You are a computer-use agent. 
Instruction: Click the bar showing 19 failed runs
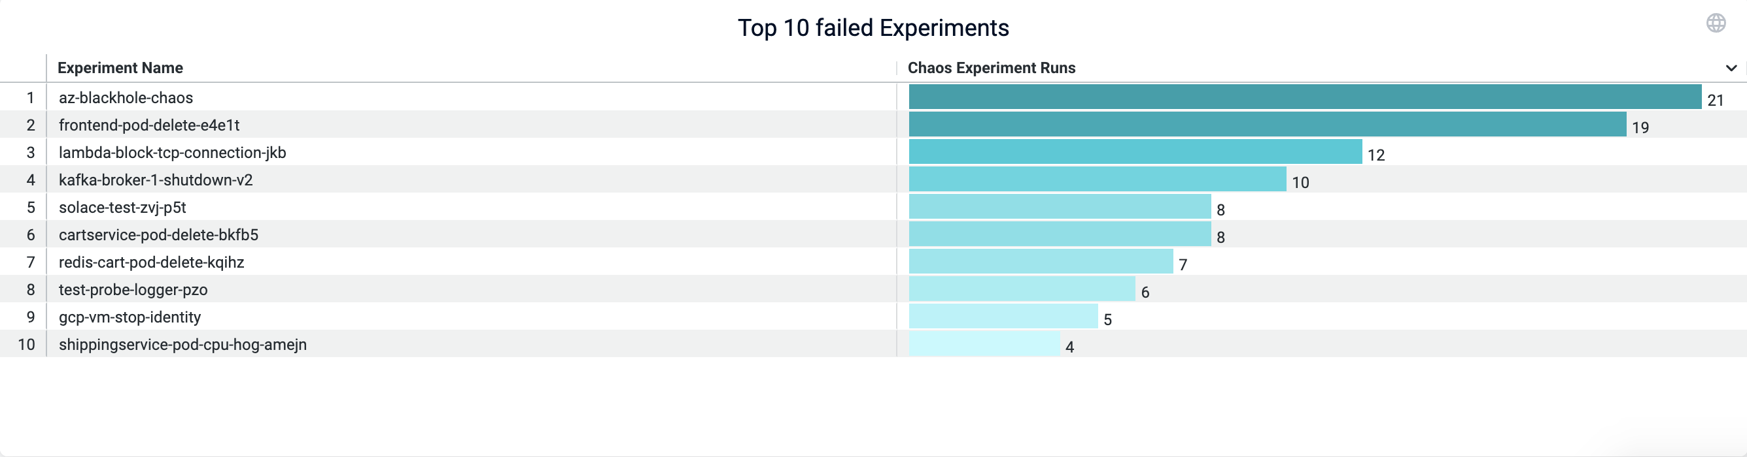1267,125
